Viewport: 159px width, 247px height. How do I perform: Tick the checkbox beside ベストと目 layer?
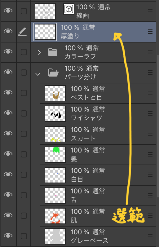(x=24, y=93)
